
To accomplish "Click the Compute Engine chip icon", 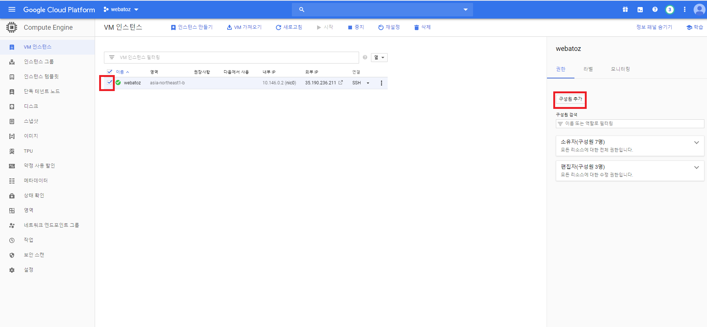I will coord(12,27).
